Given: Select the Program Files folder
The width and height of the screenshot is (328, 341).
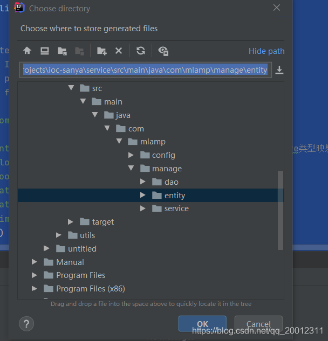Looking at the screenshot, I should tap(74, 275).
